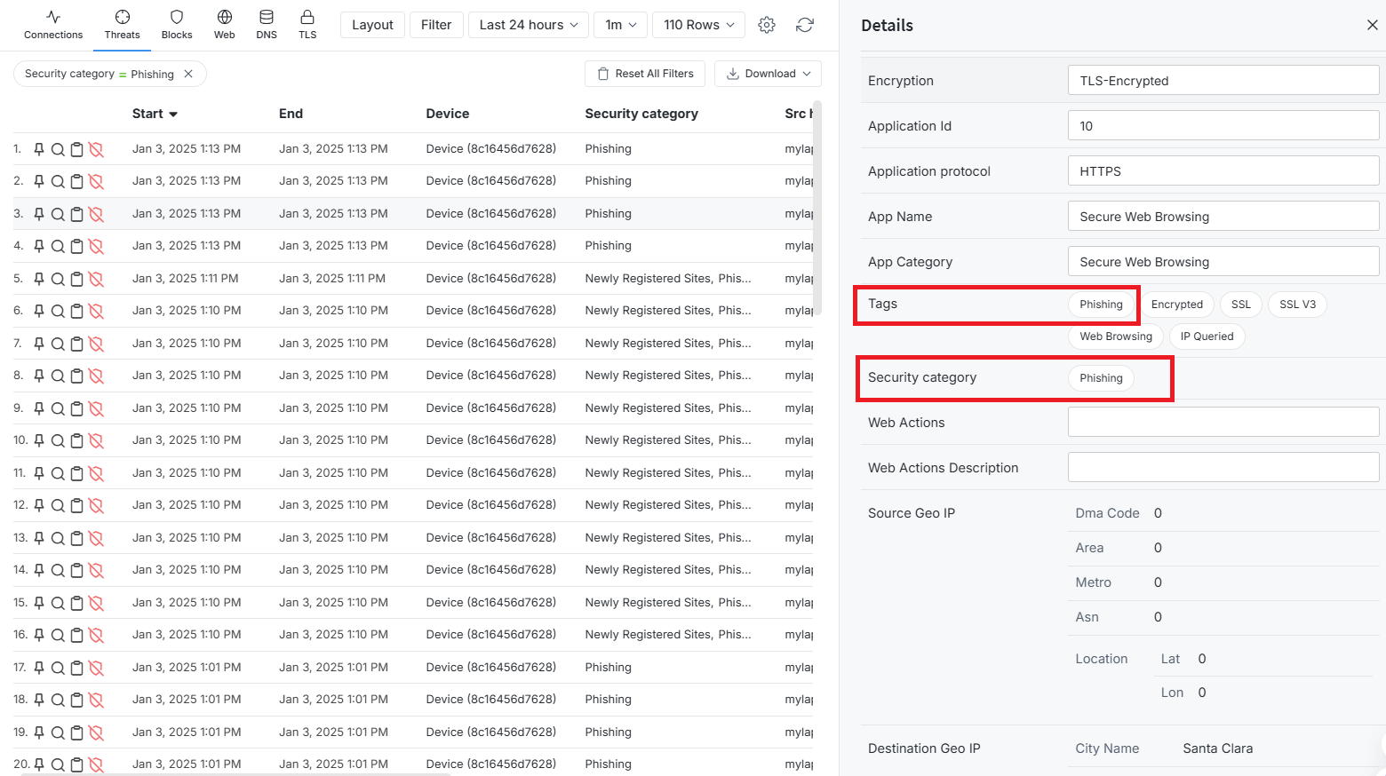This screenshot has height=776, width=1386.
Task: Click Santa Clara city name value
Action: coord(1217,748)
